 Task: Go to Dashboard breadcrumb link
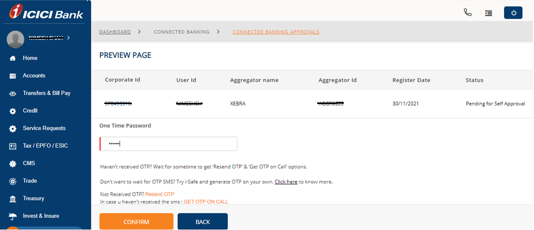click(x=115, y=32)
